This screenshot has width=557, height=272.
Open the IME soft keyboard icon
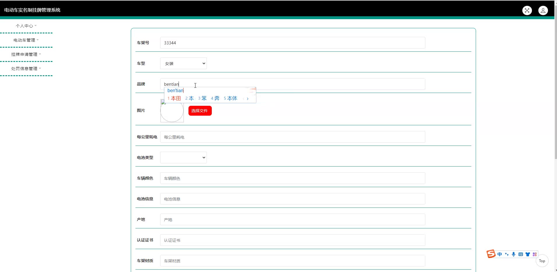(521, 254)
